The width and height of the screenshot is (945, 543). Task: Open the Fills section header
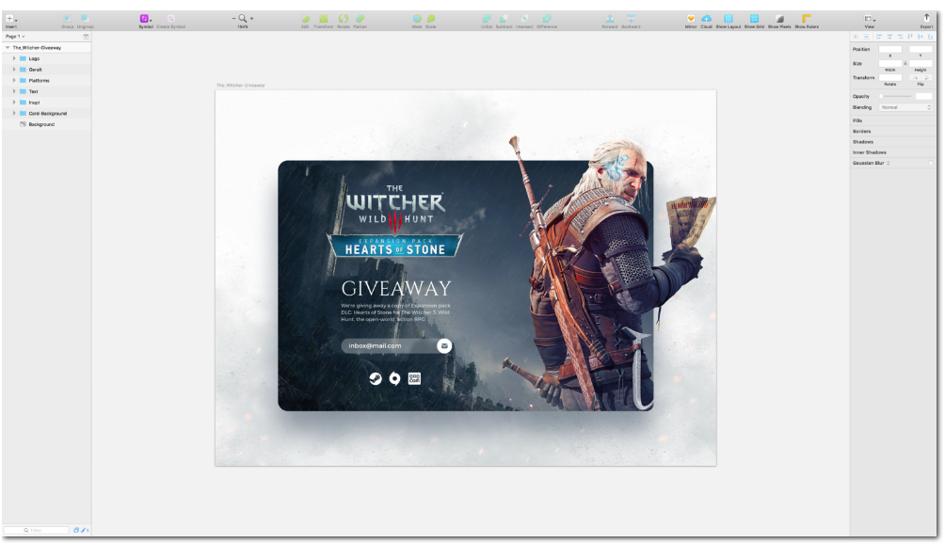click(892, 120)
